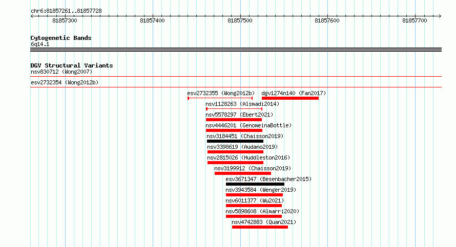The image size is (456, 247).
Task: Select the esv3671347 (Besenbacher2015) label
Action: [268, 179]
